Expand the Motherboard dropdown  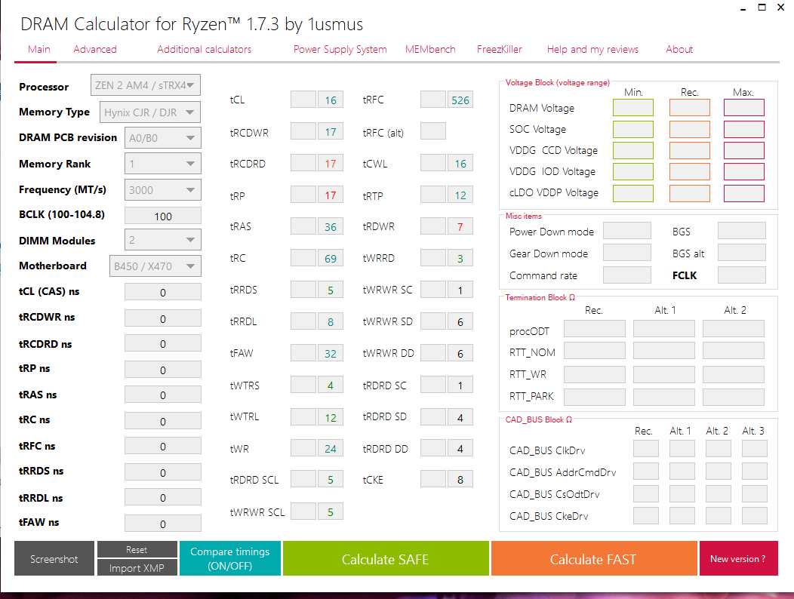tap(155, 266)
